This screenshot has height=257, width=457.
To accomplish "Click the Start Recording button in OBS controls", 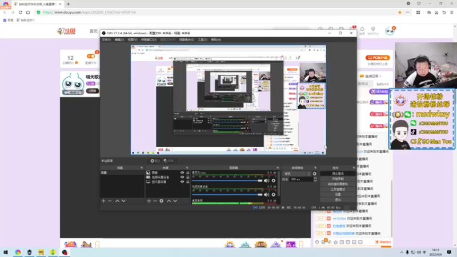I will point(338,179).
